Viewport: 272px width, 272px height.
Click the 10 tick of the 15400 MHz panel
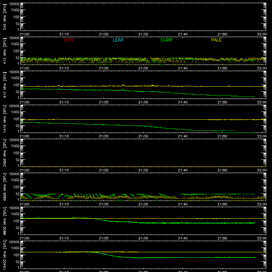point(17,262)
